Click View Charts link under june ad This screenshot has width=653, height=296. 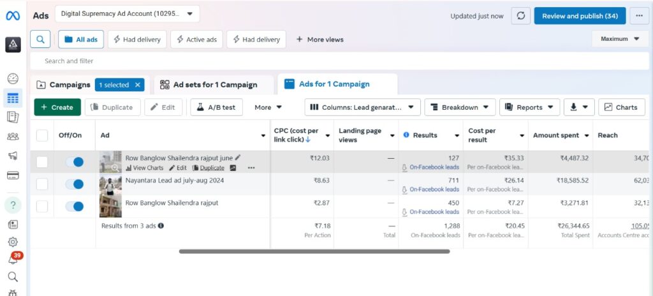pos(145,168)
